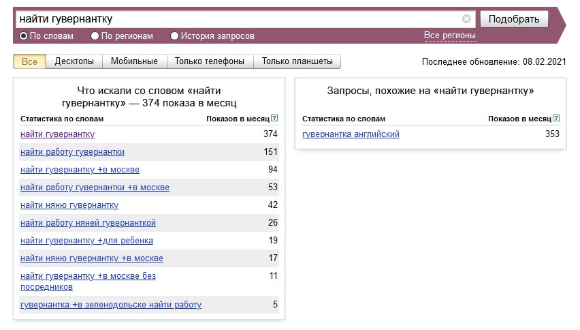Switch to the 'Все' devices tab
580x330 pixels.
tap(30, 61)
